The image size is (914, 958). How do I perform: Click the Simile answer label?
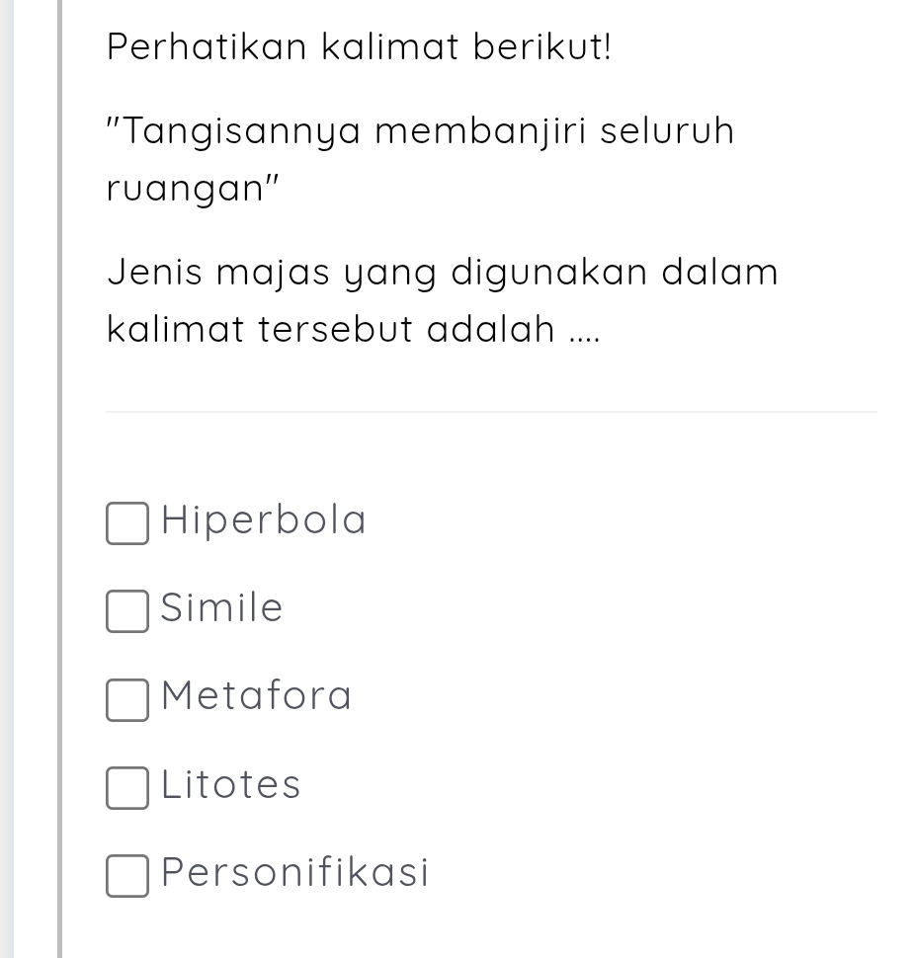pos(222,608)
